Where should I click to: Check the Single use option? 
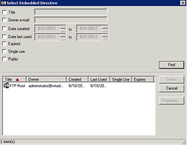click(4, 51)
